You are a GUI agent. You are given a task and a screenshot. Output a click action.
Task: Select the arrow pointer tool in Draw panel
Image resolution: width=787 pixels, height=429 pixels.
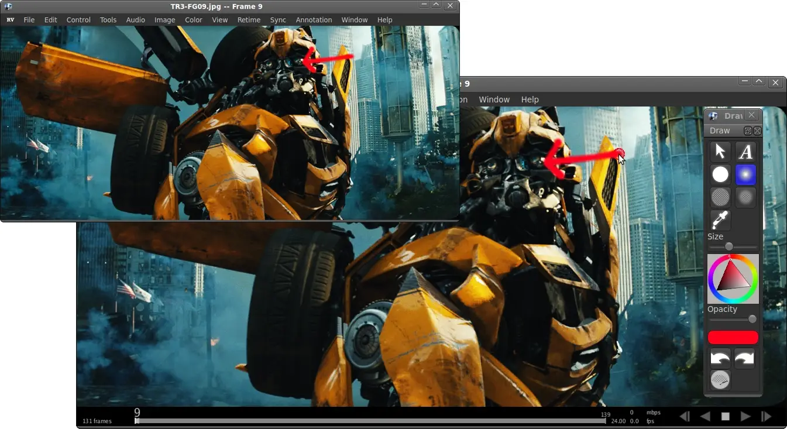(x=720, y=152)
